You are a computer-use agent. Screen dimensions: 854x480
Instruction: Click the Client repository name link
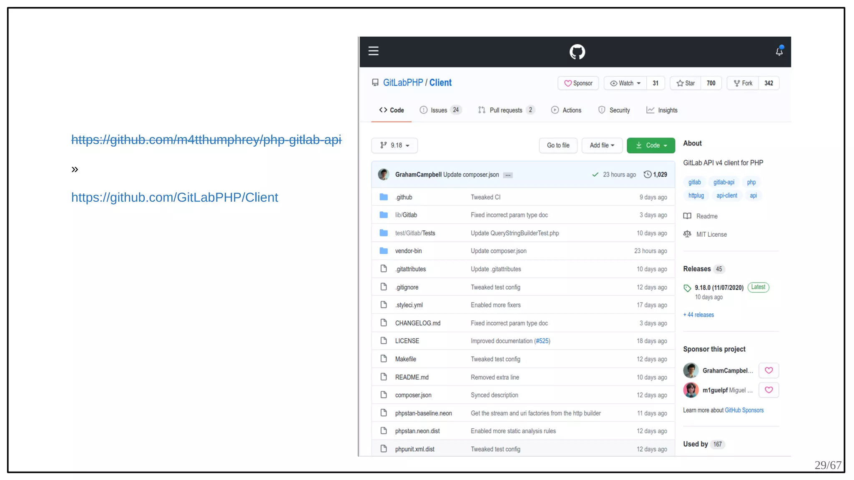click(x=440, y=82)
